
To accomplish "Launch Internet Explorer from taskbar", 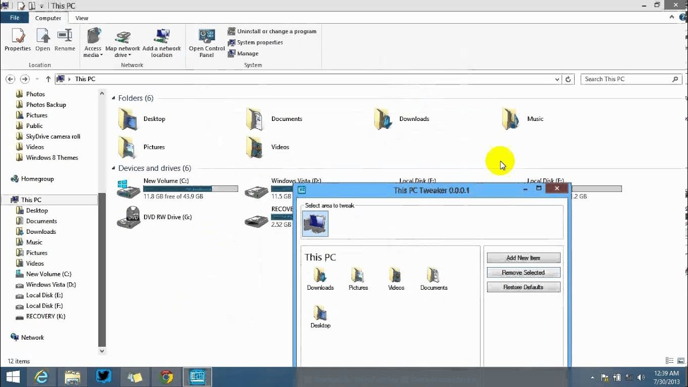I will (x=42, y=377).
